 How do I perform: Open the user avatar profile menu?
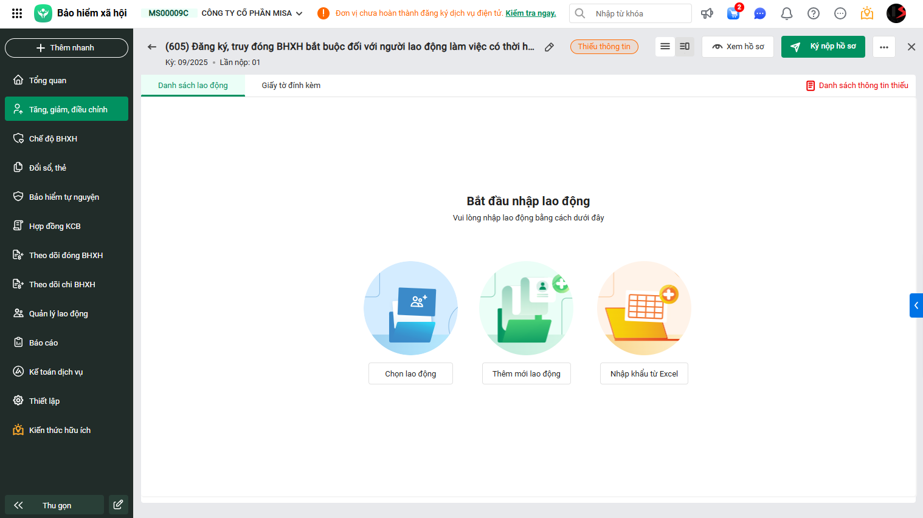[x=896, y=13]
